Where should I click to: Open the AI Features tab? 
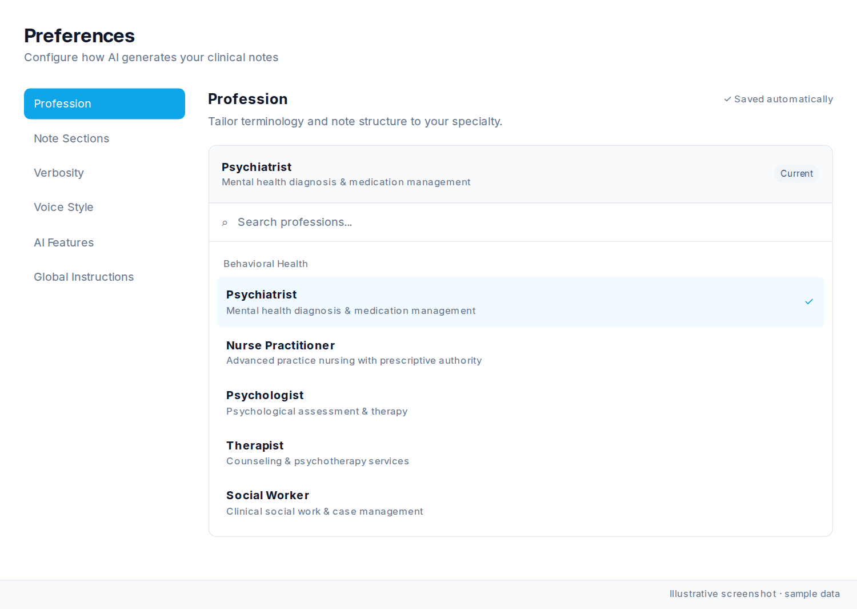(105, 242)
